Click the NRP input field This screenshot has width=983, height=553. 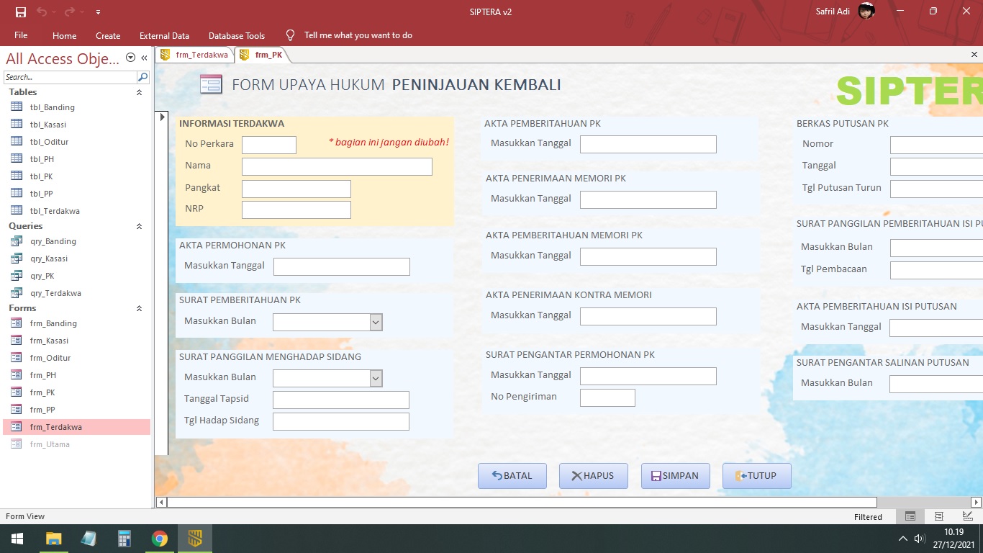pos(296,210)
